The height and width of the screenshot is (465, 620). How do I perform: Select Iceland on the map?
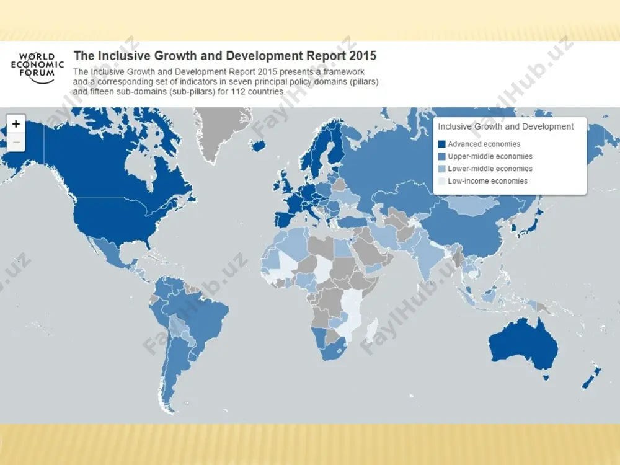[259, 146]
